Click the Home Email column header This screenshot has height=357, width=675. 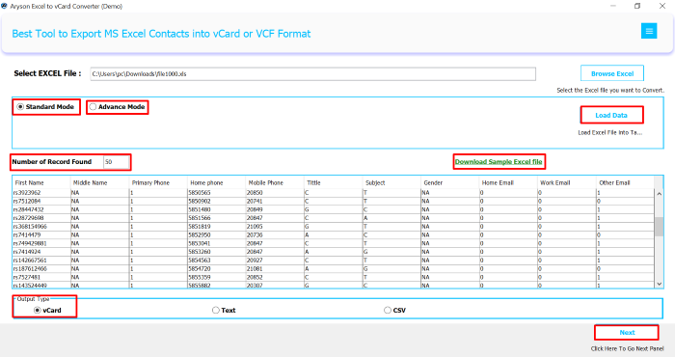(508, 182)
